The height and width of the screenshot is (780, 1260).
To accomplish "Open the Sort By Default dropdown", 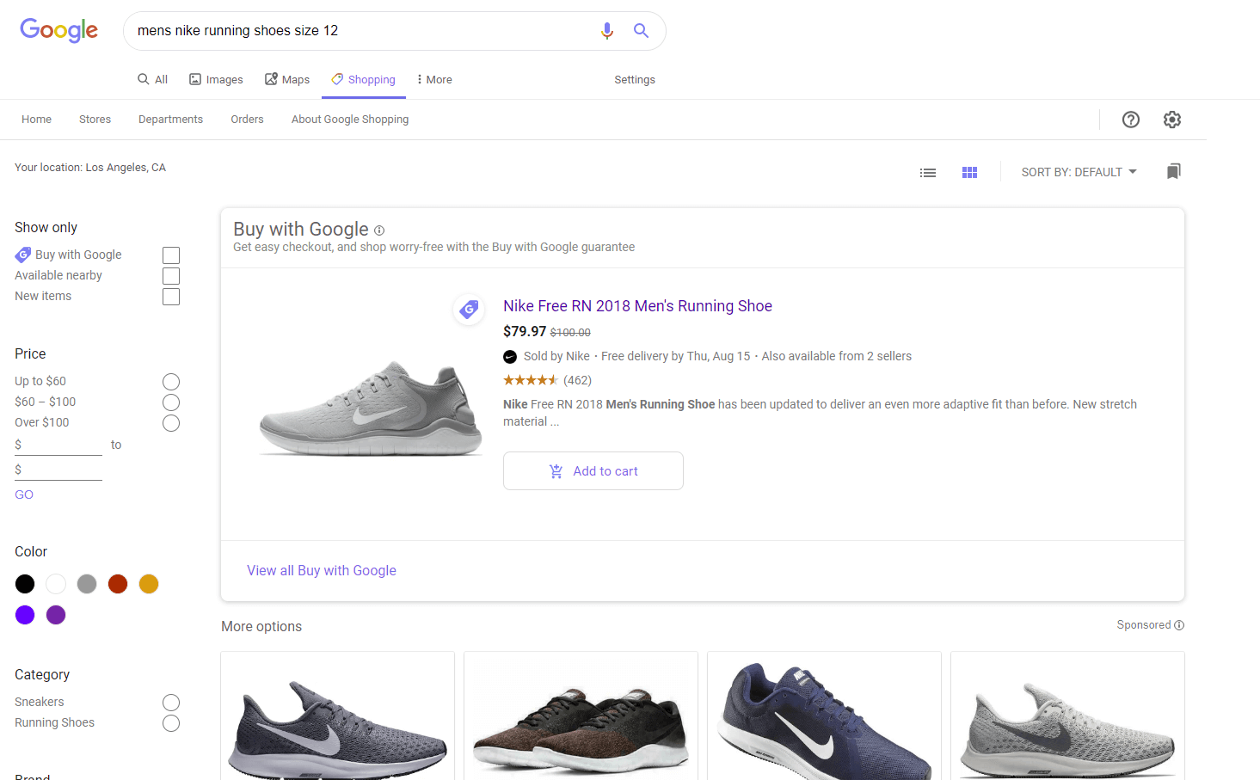I will pyautogui.click(x=1079, y=172).
